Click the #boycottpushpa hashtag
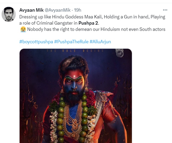 pyautogui.click(x=36, y=42)
